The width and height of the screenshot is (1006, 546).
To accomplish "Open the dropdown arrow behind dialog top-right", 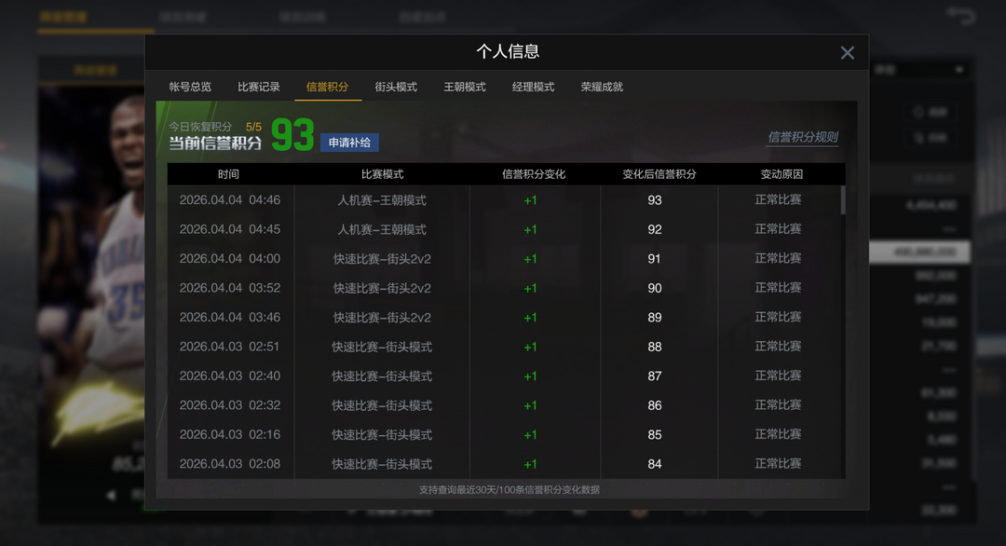I will click(x=959, y=69).
